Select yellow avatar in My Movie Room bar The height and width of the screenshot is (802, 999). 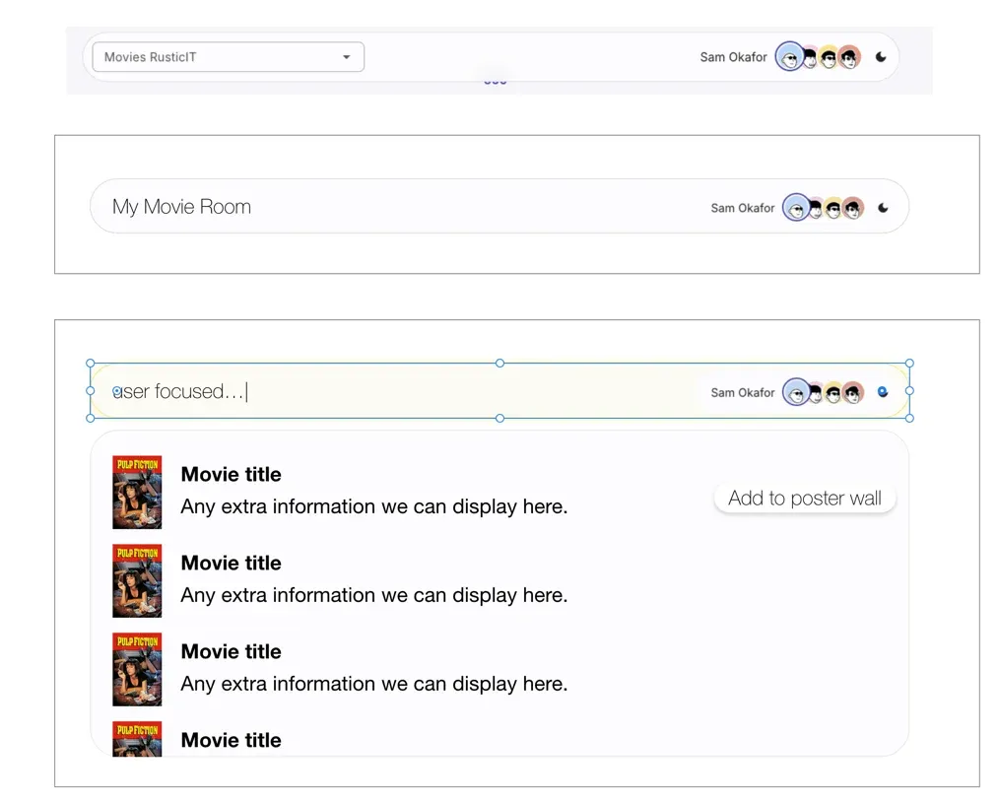pos(833,208)
